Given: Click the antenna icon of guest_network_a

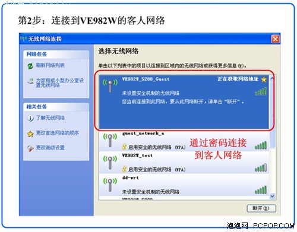Looking at the screenshot, I should point(110,141).
